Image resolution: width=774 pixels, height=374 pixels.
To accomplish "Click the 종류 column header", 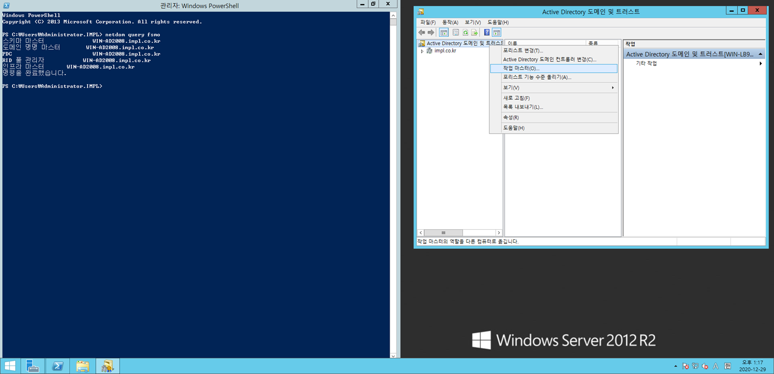I will coord(603,43).
